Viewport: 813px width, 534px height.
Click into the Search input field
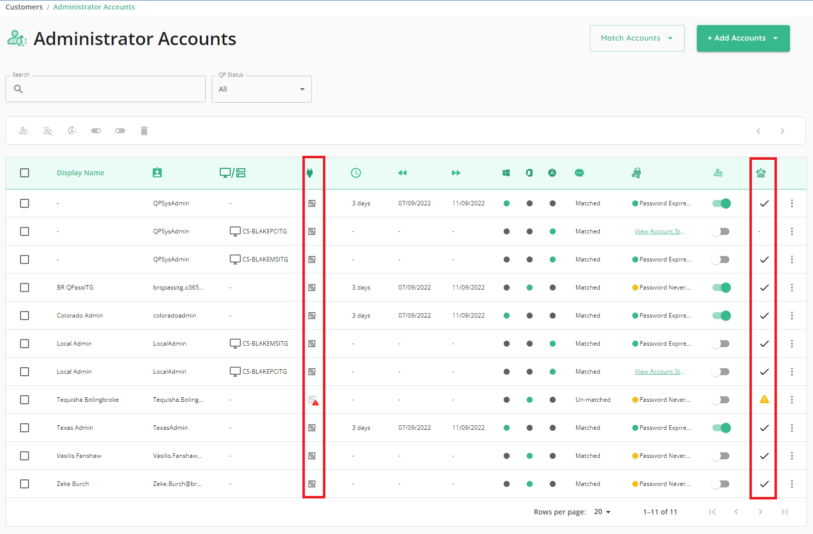pyautogui.click(x=106, y=89)
